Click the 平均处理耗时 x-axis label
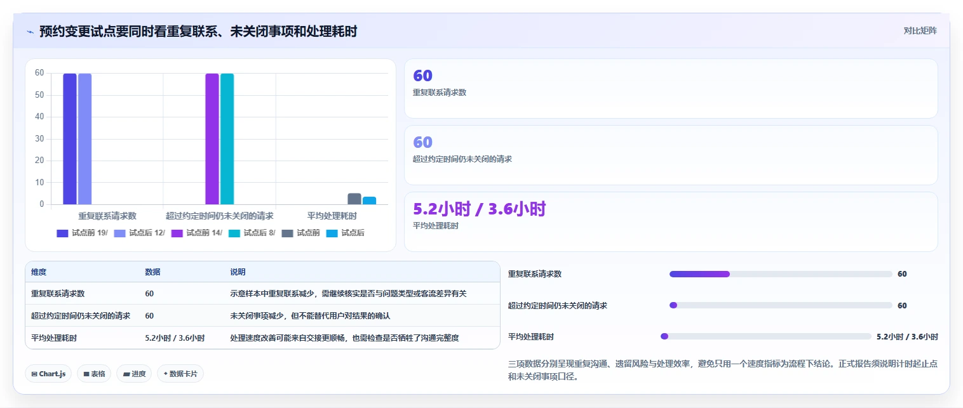 pyautogui.click(x=332, y=216)
